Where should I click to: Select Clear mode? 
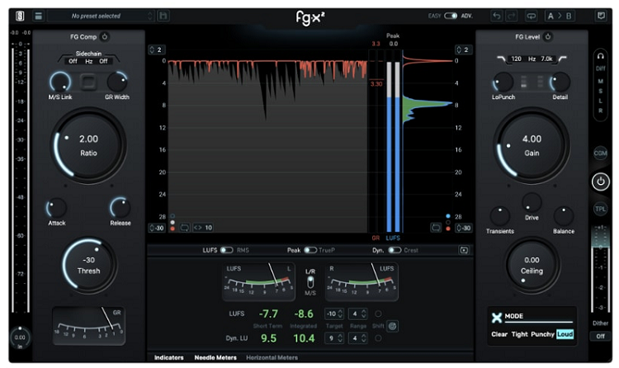pos(499,334)
